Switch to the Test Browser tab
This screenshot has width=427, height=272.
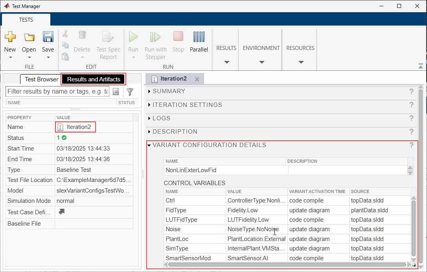point(41,79)
